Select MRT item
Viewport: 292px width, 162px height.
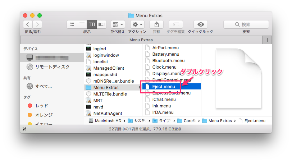[113, 101]
